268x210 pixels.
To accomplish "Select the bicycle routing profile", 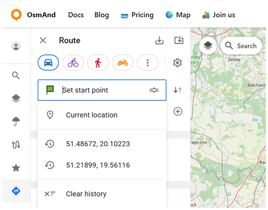I will tap(73, 63).
